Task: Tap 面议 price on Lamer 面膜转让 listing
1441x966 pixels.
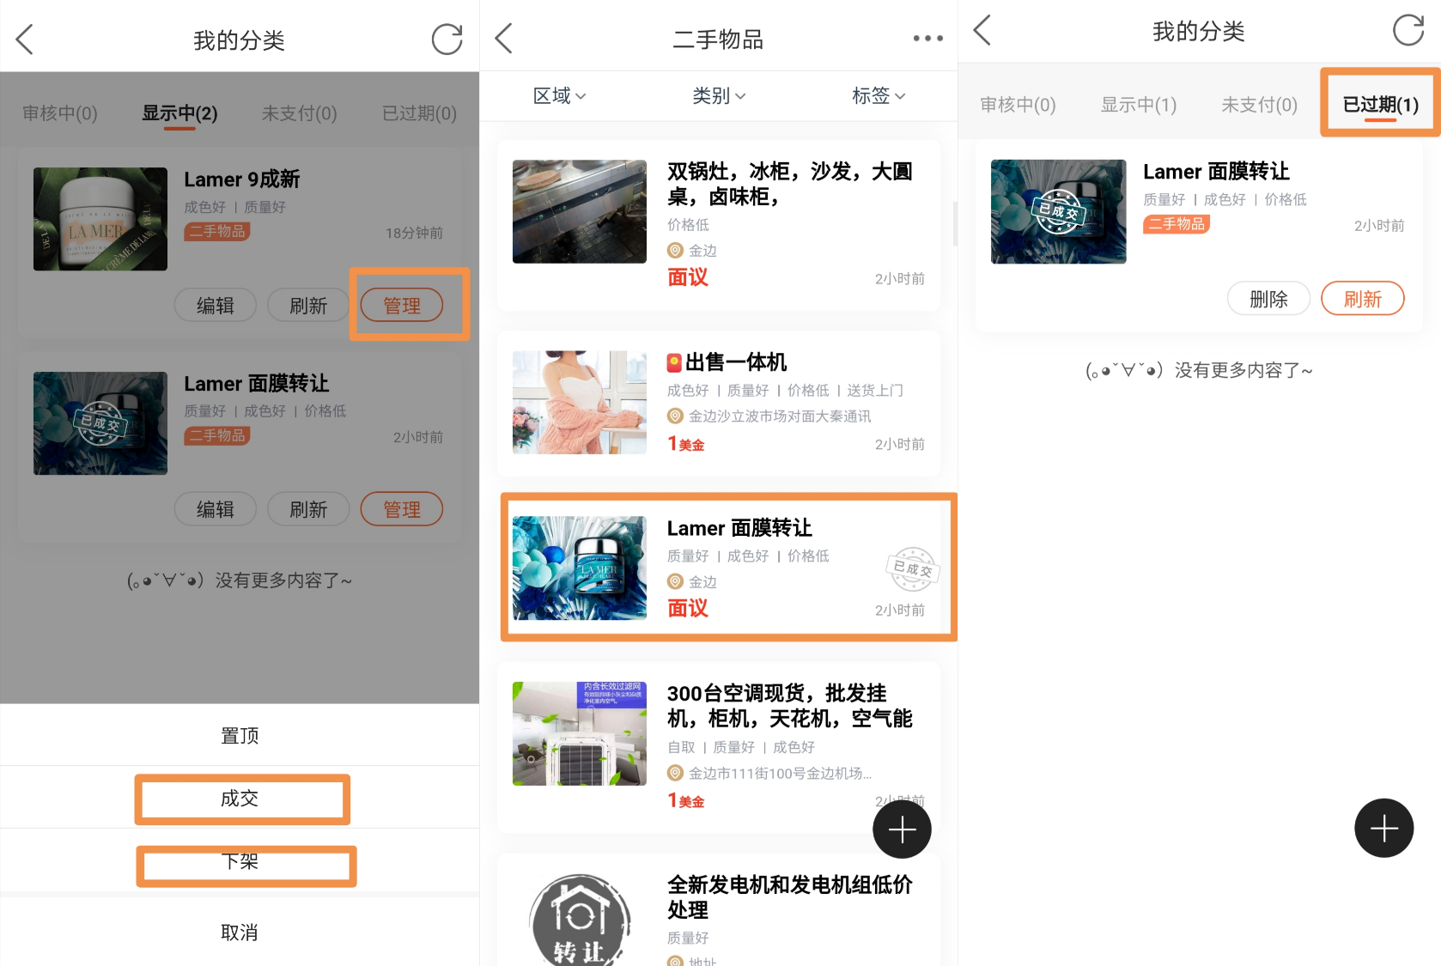Action: [x=688, y=609]
